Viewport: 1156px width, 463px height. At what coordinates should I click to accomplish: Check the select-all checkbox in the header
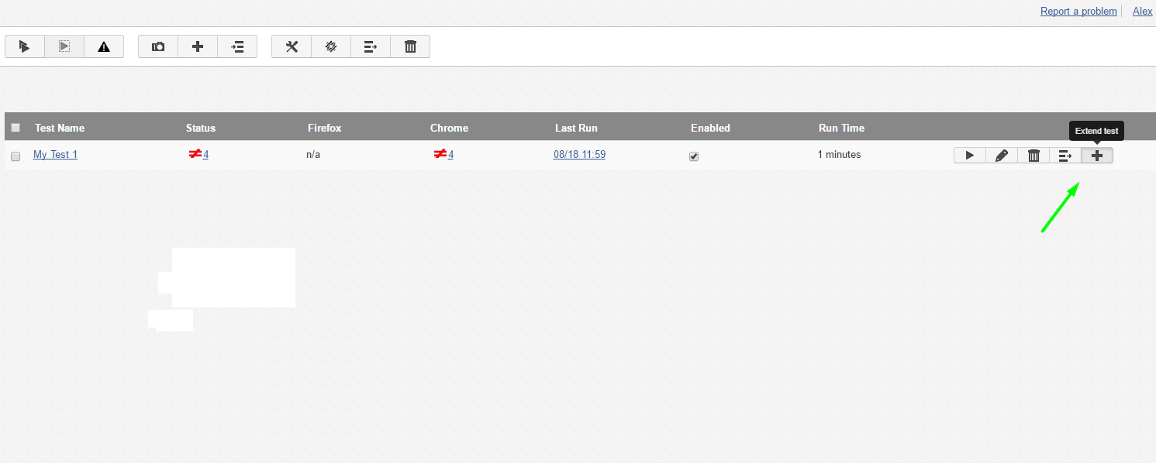coord(15,127)
